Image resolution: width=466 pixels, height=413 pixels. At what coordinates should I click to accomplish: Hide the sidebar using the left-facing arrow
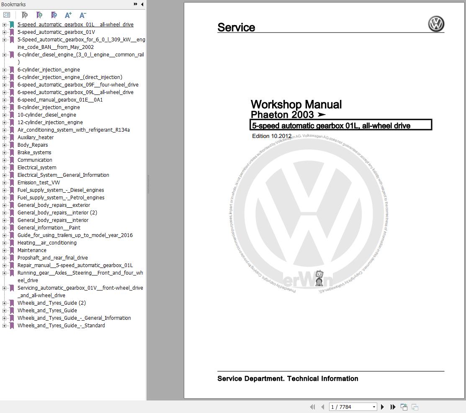pyautogui.click(x=143, y=4)
